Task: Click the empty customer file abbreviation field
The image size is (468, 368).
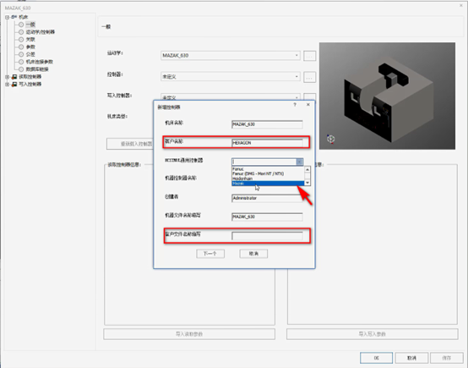Action: [x=267, y=236]
